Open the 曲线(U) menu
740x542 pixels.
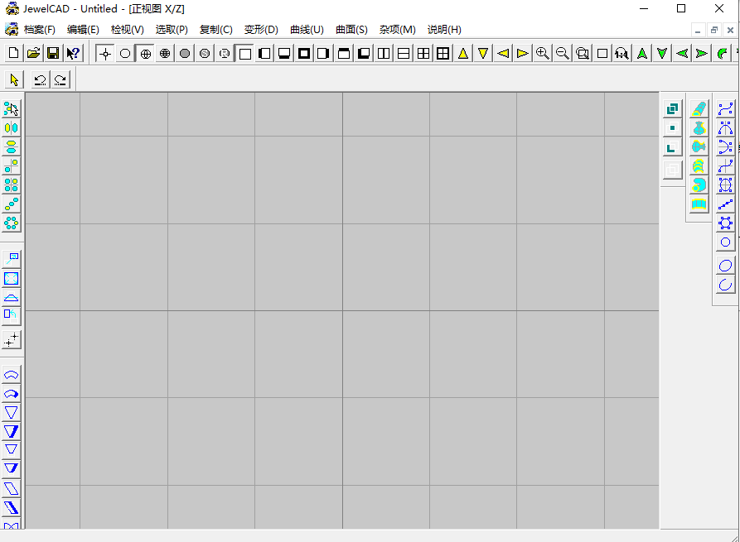click(x=307, y=30)
